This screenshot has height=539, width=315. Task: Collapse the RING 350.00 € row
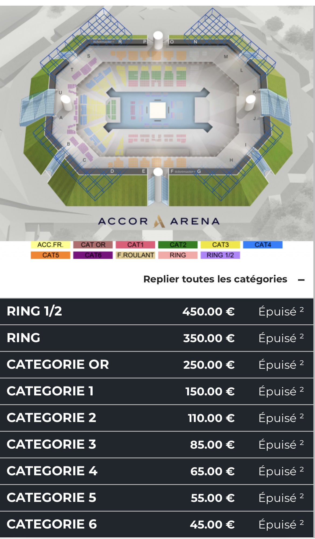(157, 338)
